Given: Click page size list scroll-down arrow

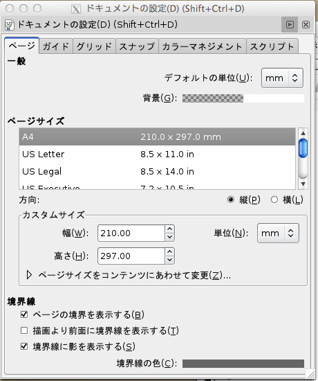Looking at the screenshot, I should point(303,184).
